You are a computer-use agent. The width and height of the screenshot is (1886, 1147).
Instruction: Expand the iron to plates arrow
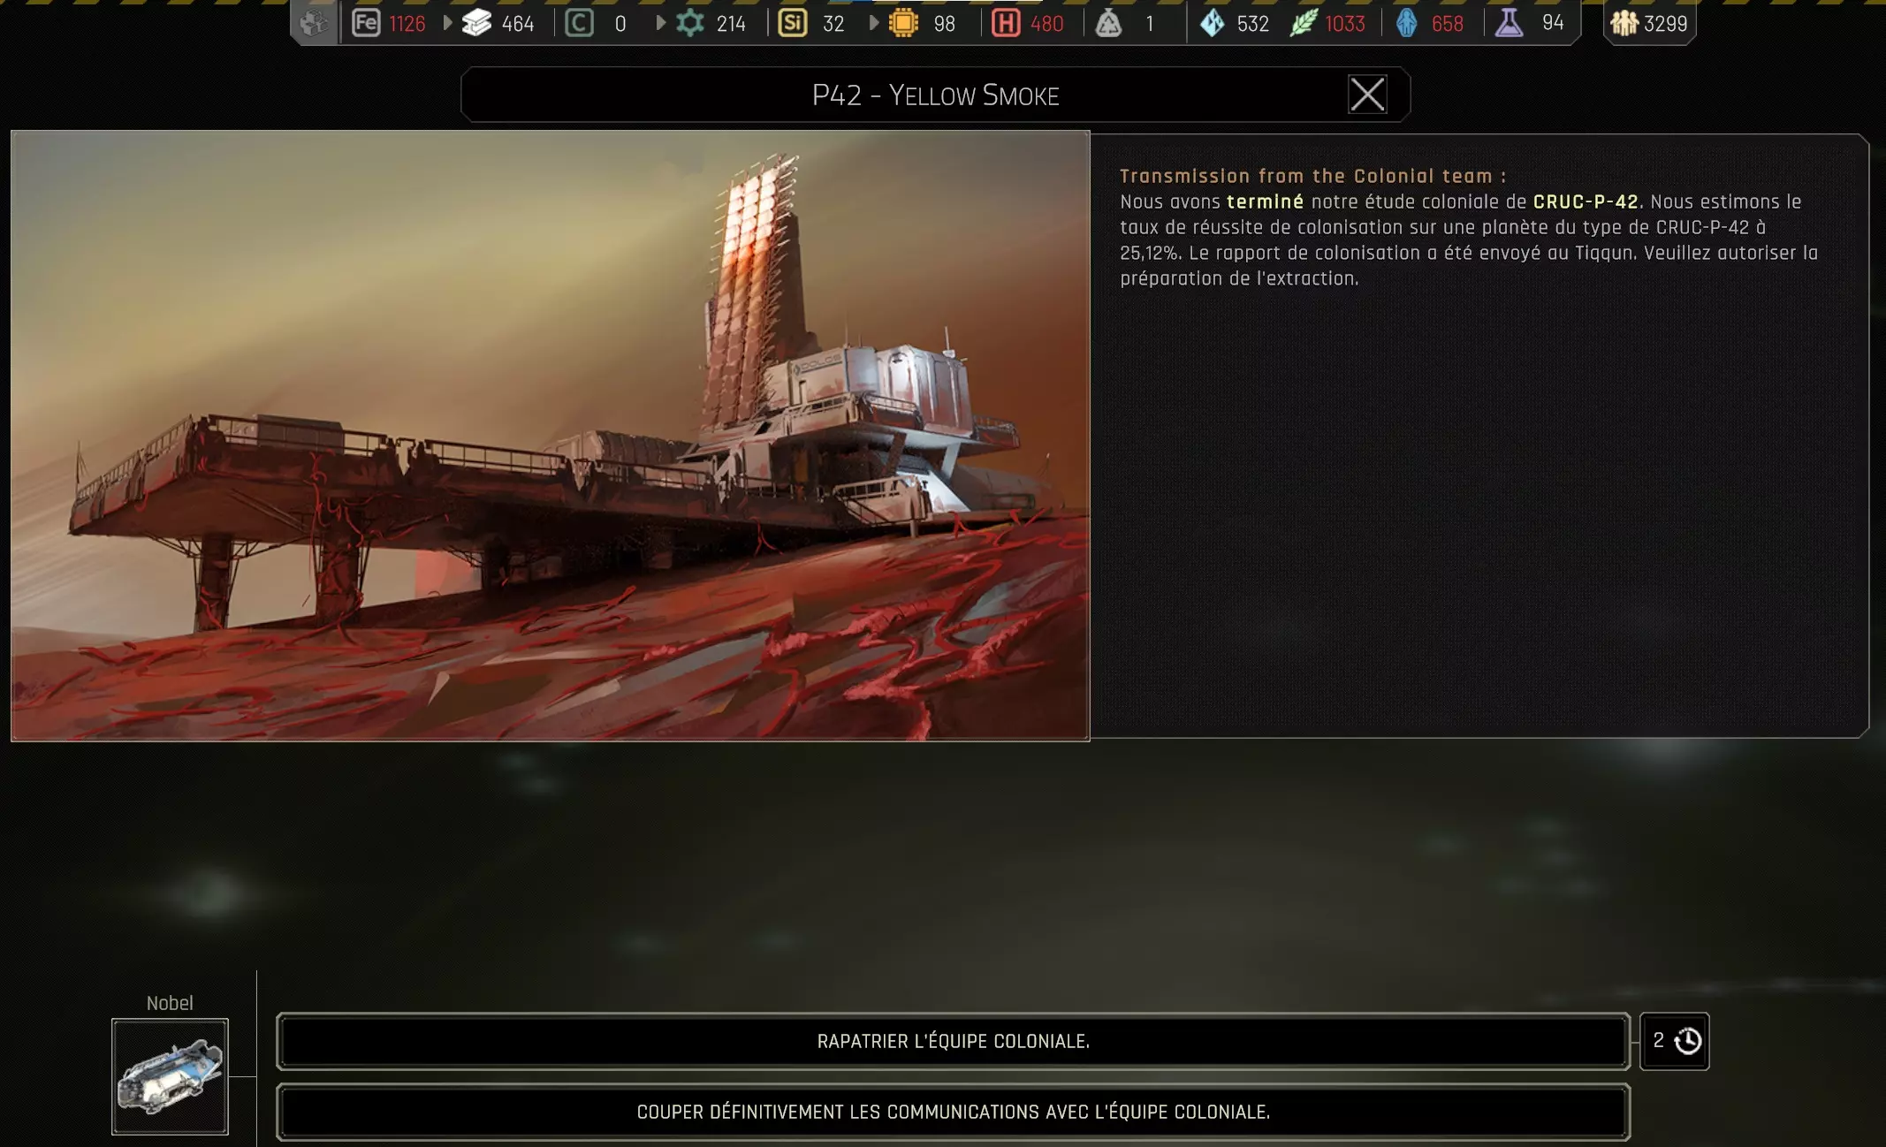(447, 23)
